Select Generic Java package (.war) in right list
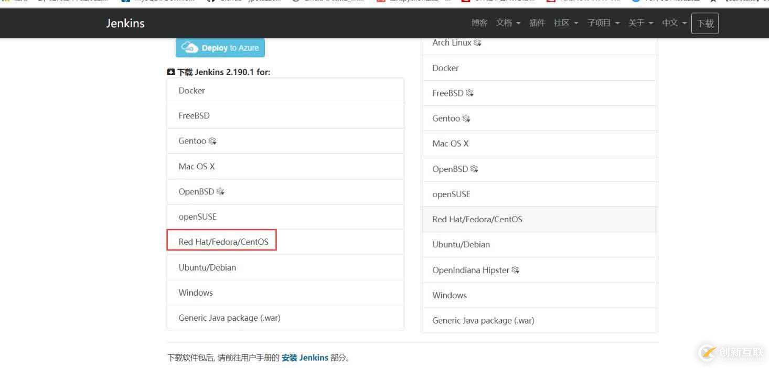This screenshot has height=368, width=769. [x=539, y=320]
